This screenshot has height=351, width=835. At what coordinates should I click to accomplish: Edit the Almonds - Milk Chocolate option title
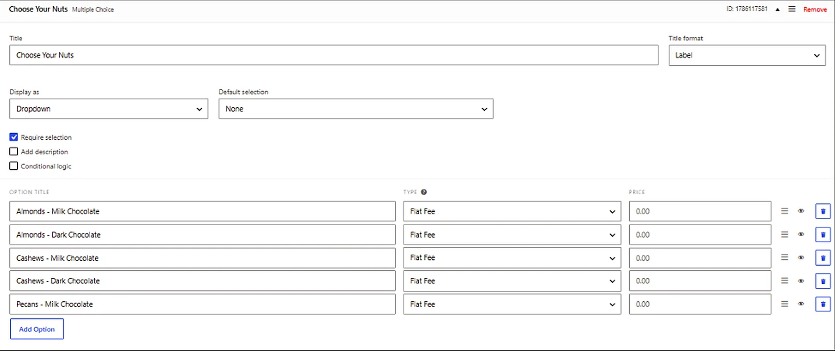click(202, 211)
